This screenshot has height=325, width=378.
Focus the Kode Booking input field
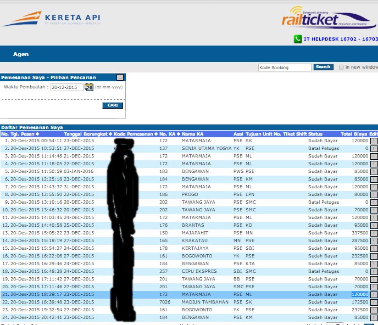tap(285, 68)
